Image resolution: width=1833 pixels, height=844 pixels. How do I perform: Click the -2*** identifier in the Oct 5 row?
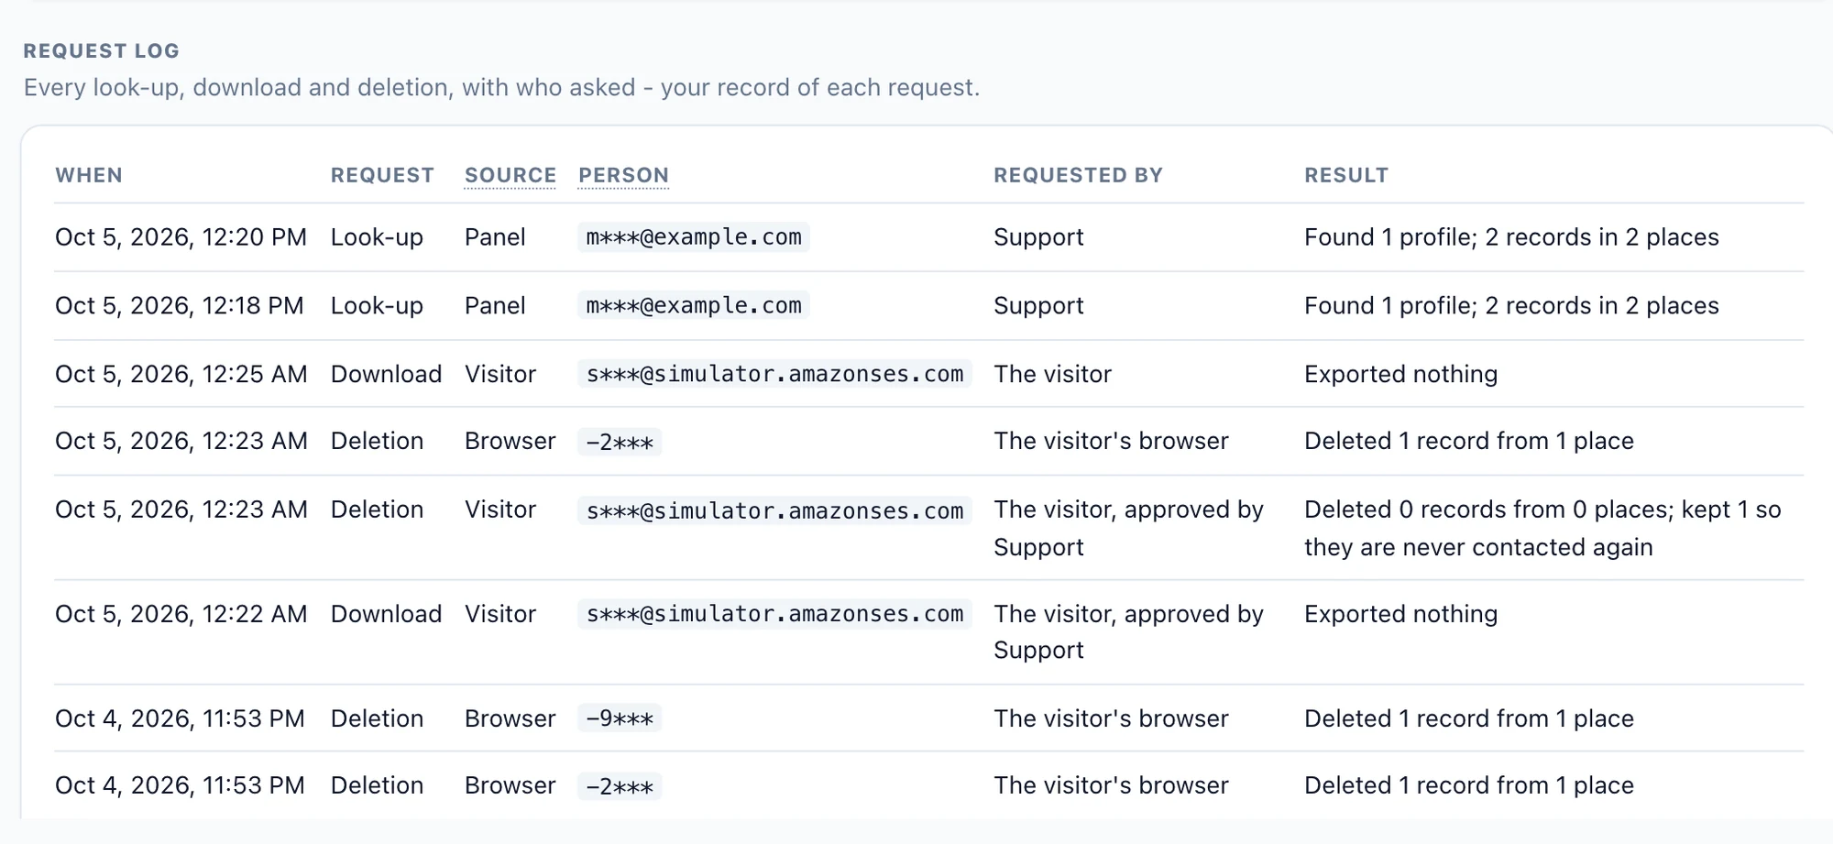coord(620,442)
